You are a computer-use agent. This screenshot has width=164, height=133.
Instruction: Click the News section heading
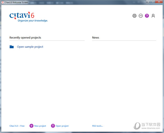click(x=96, y=38)
